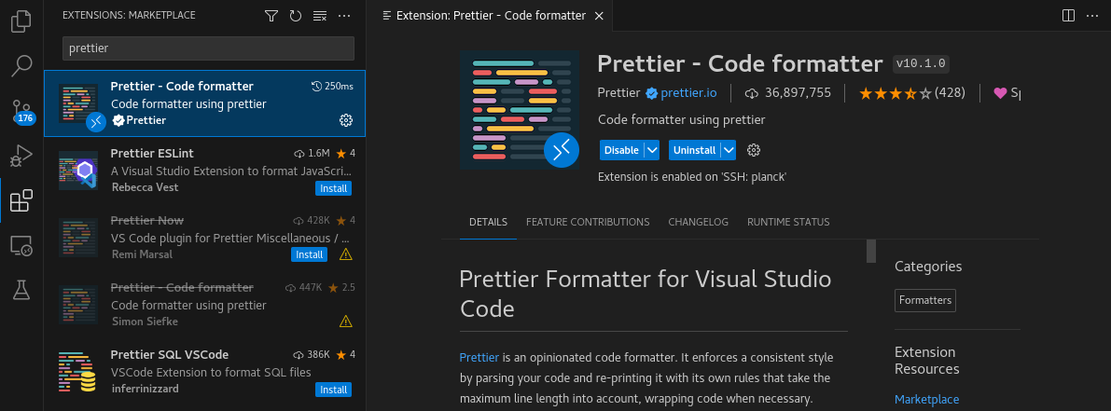Screen dimensions: 1111x411
Task: Click verified publisher badge near prettier.io
Action: pos(651,92)
